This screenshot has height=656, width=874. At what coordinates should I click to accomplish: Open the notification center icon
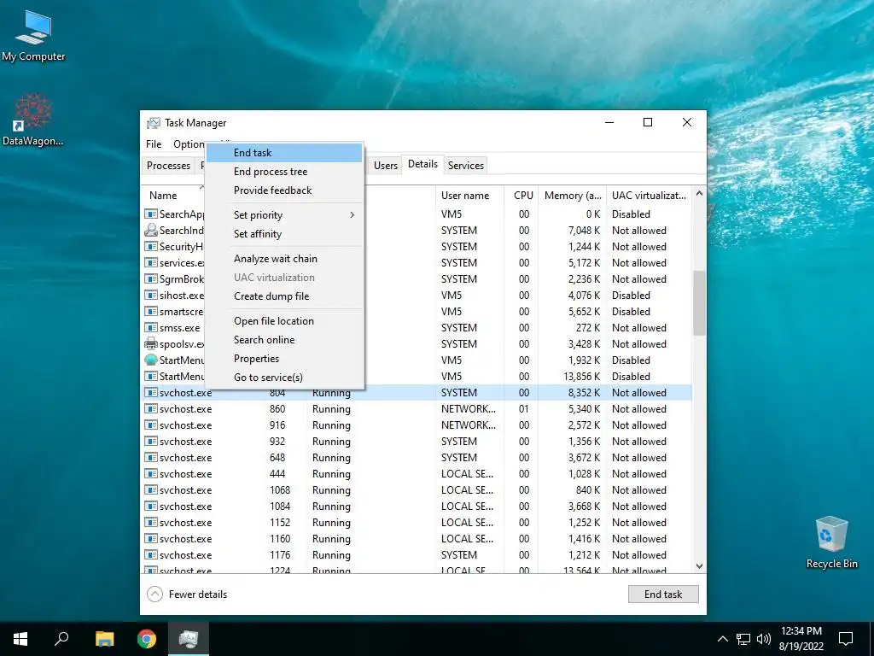coord(846,639)
